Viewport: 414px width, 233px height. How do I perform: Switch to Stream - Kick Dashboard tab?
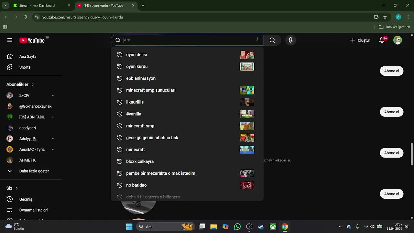click(x=41, y=6)
